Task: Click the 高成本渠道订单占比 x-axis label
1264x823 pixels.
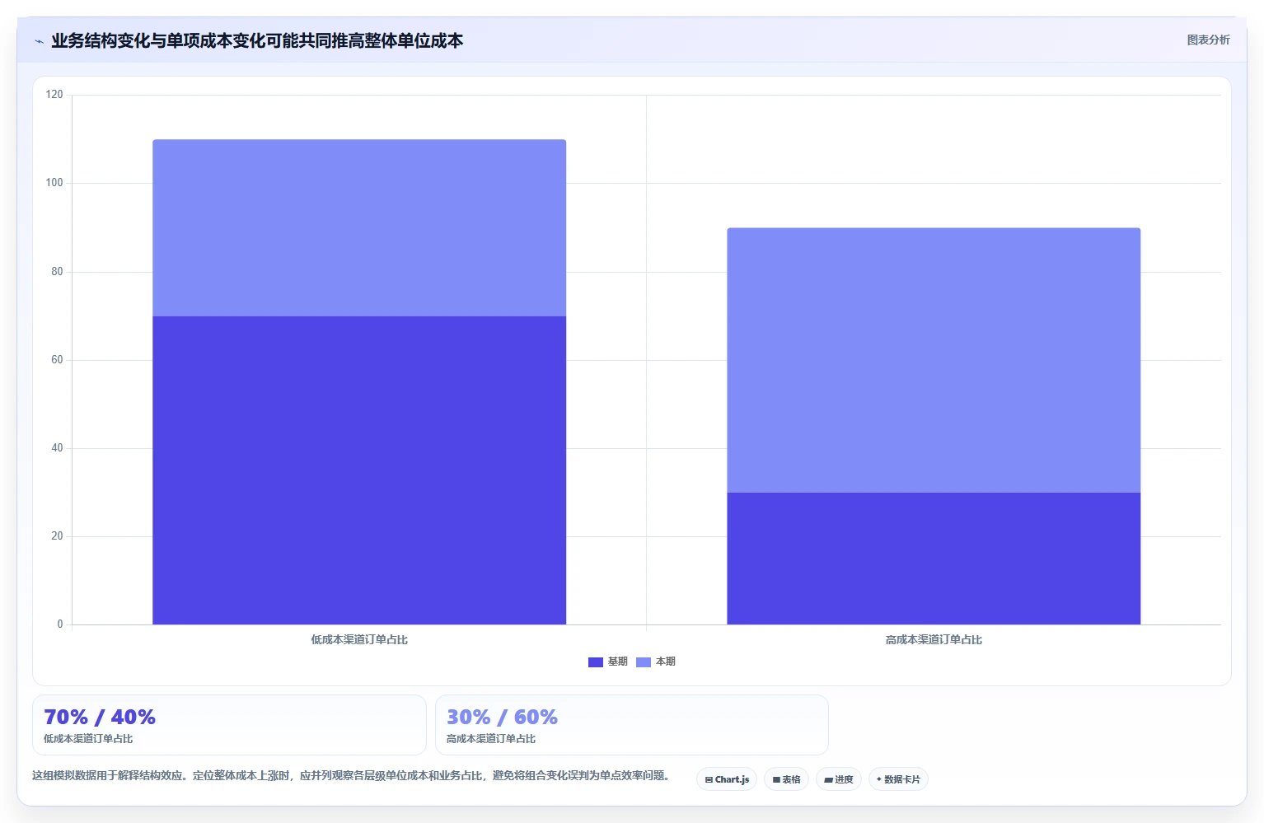Action: tap(934, 640)
